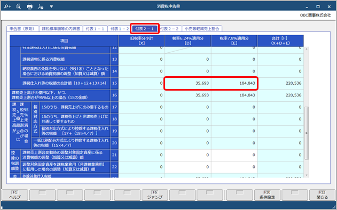Click the F1 ヘルプ button

pos(15,195)
